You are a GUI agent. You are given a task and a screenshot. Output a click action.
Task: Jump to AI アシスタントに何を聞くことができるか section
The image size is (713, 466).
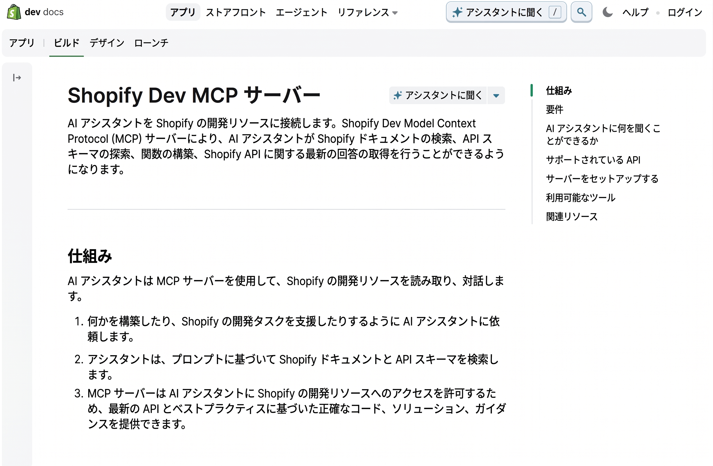(603, 134)
